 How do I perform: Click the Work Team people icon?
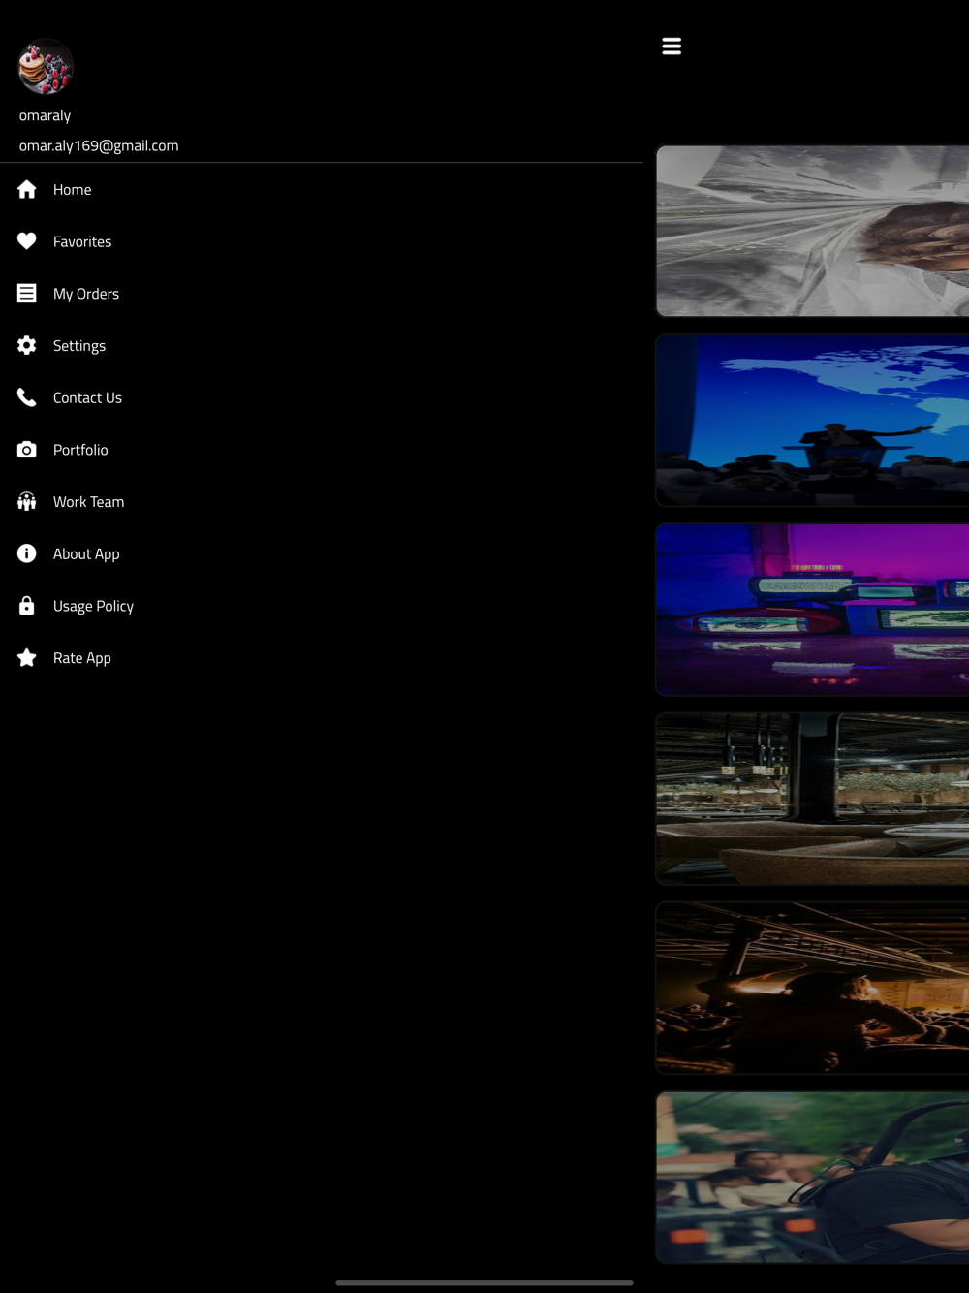tap(27, 501)
